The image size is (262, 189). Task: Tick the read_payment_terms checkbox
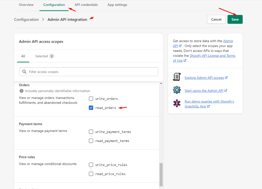91,141
